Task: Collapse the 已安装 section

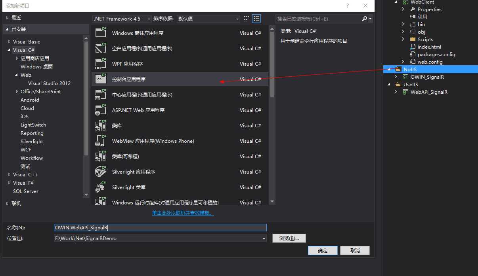Action: pyautogui.click(x=7, y=29)
